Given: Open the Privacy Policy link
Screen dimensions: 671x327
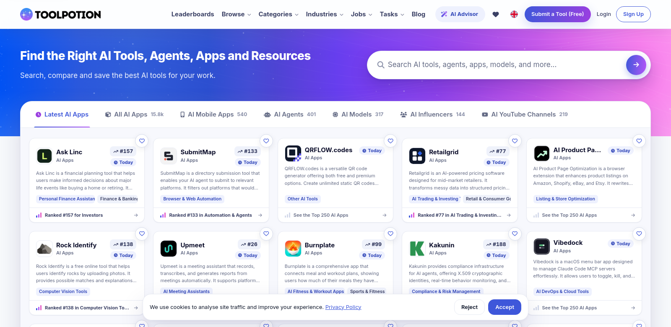Looking at the screenshot, I should point(343,307).
